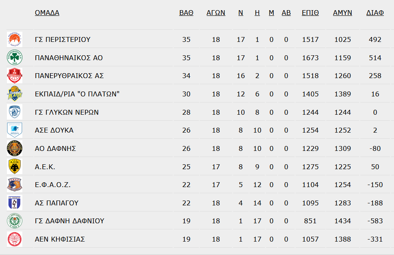Click the Panathinaikos green shamrock logo
394x255 pixels.
(x=15, y=58)
